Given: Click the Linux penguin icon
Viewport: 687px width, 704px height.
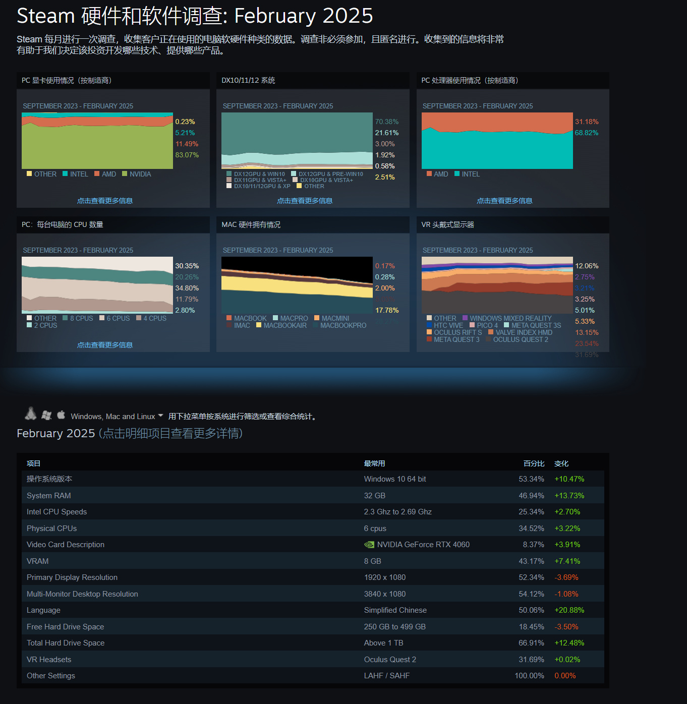Looking at the screenshot, I should pyautogui.click(x=31, y=414).
